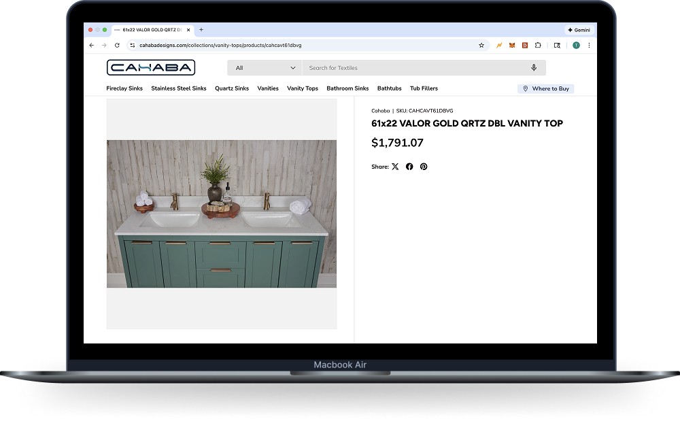The height and width of the screenshot is (421, 680).
Task: Click the Cahaba brand link above title
Action: click(x=380, y=111)
